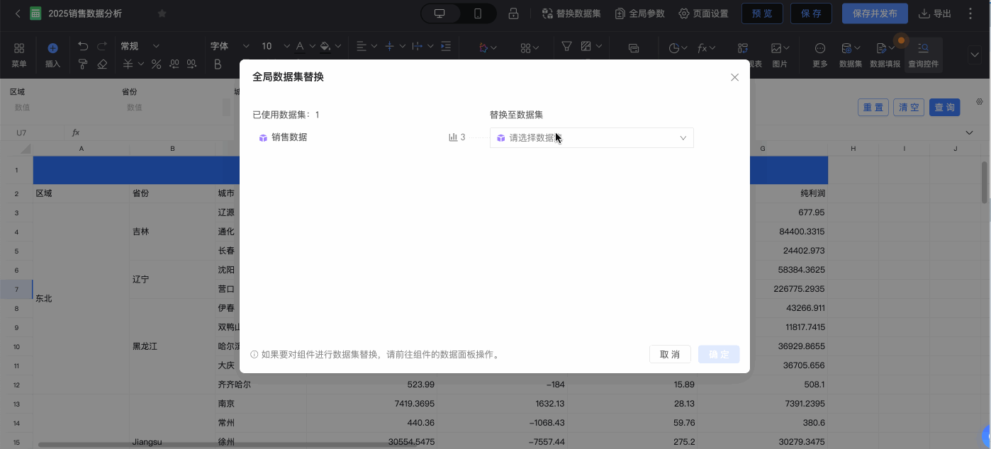This screenshot has width=991, height=449.
Task: Click the 重置 button
Action: 873,108
